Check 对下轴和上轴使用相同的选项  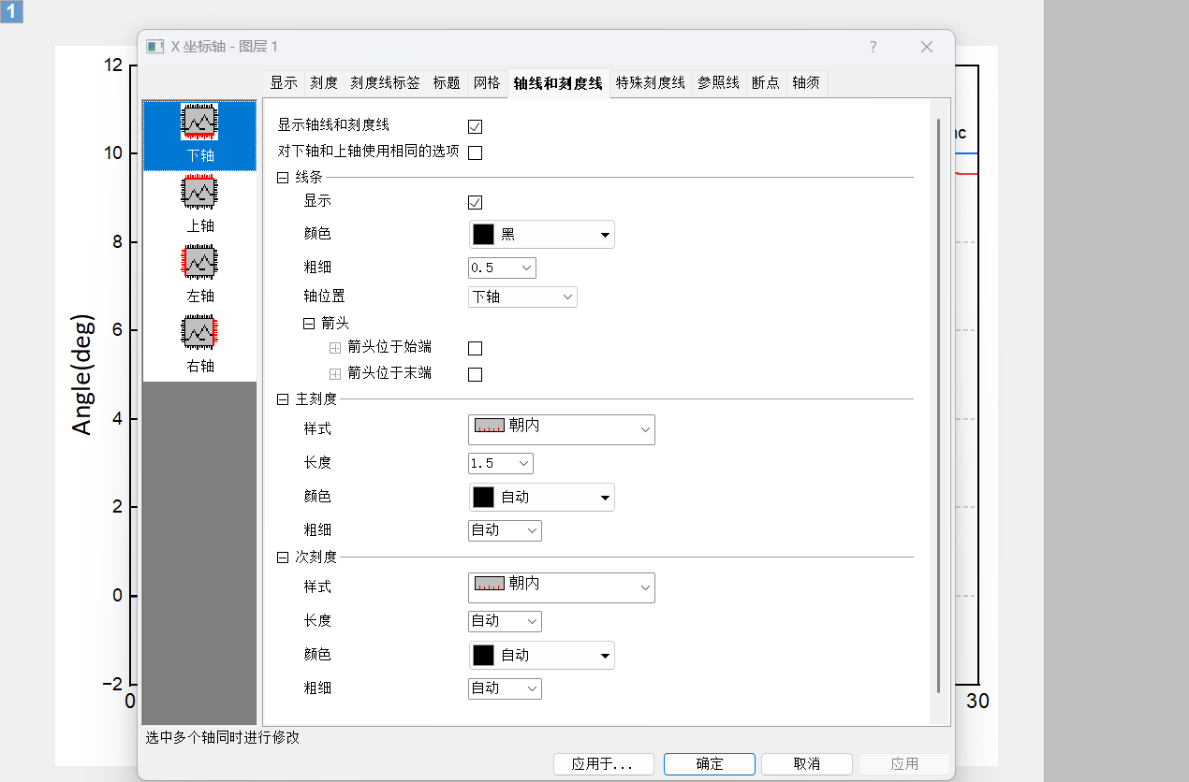point(475,152)
